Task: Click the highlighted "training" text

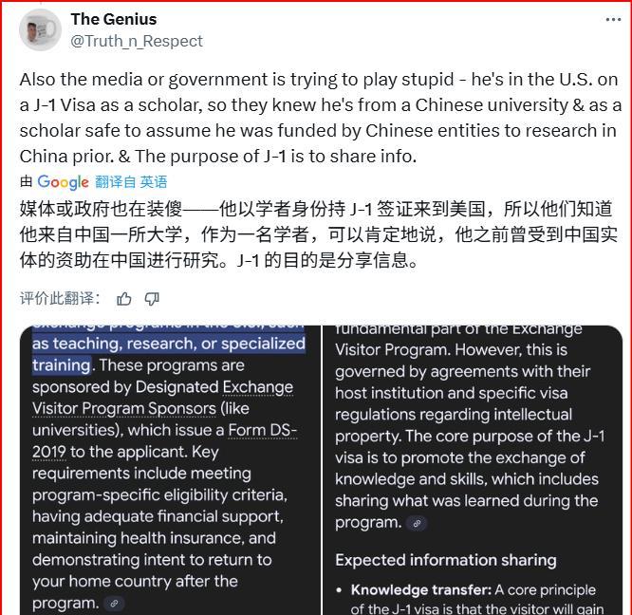Action: (61, 365)
